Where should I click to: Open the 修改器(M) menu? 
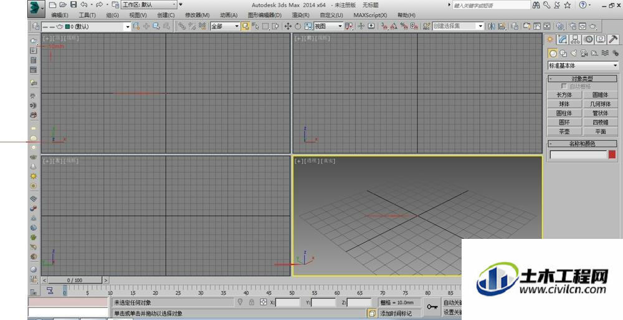[x=197, y=15]
